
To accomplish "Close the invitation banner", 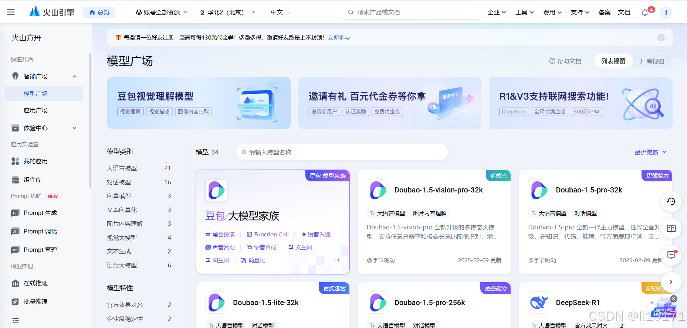I will click(x=661, y=38).
